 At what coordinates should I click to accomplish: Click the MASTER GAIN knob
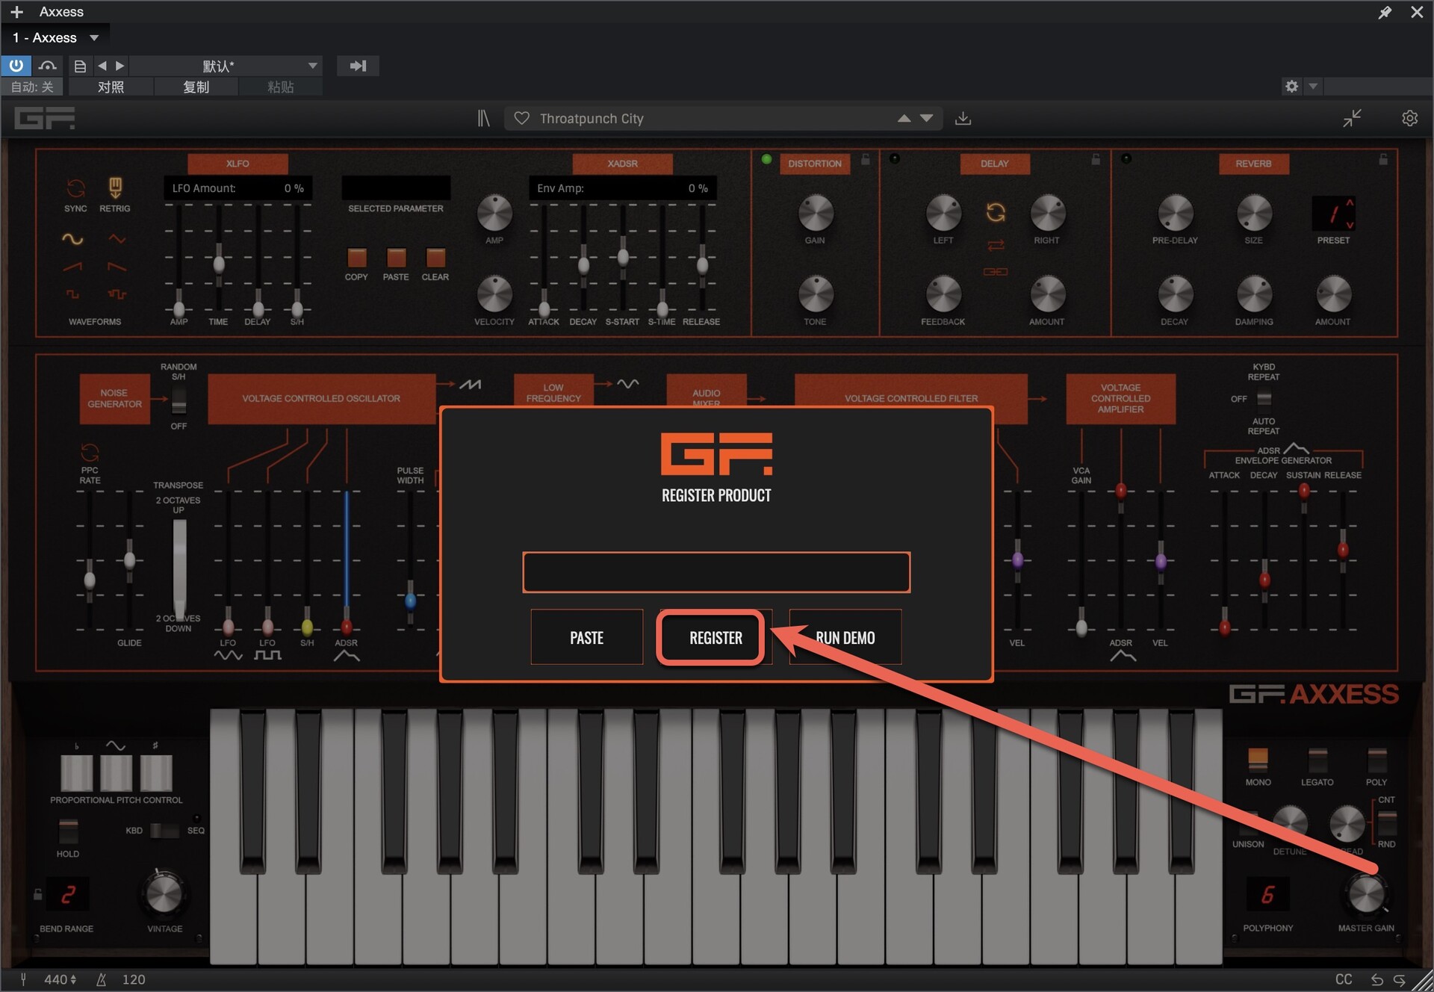(1365, 894)
